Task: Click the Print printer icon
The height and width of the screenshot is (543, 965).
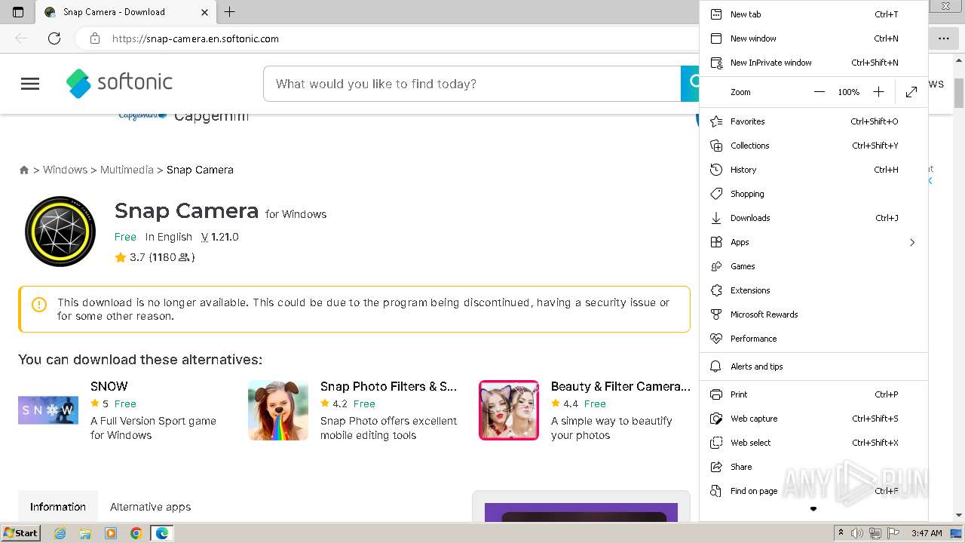Action: (x=716, y=394)
